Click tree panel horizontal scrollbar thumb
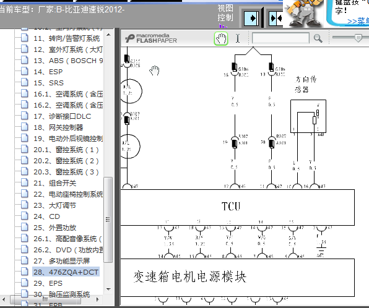The width and height of the screenshot is (369, 308). coord(45,299)
